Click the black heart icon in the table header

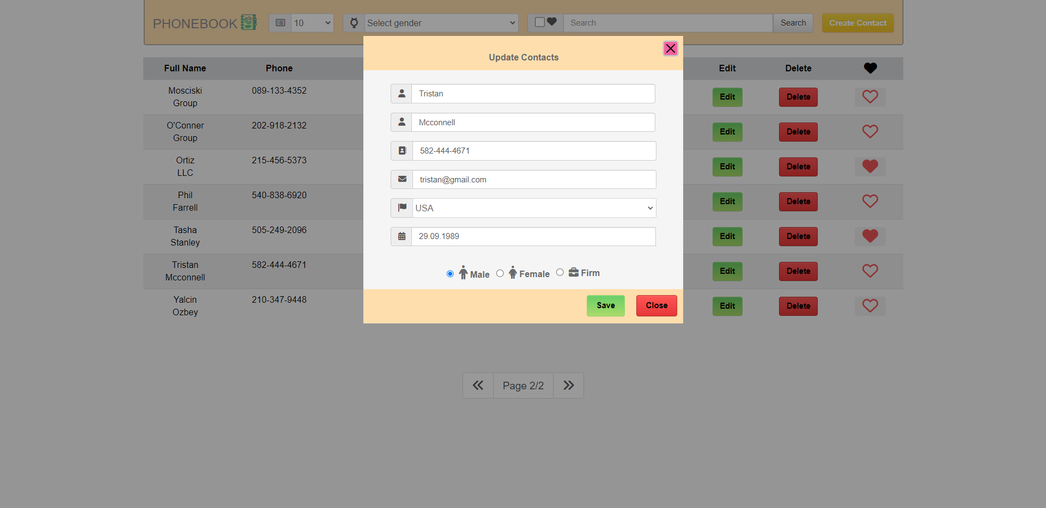click(870, 68)
